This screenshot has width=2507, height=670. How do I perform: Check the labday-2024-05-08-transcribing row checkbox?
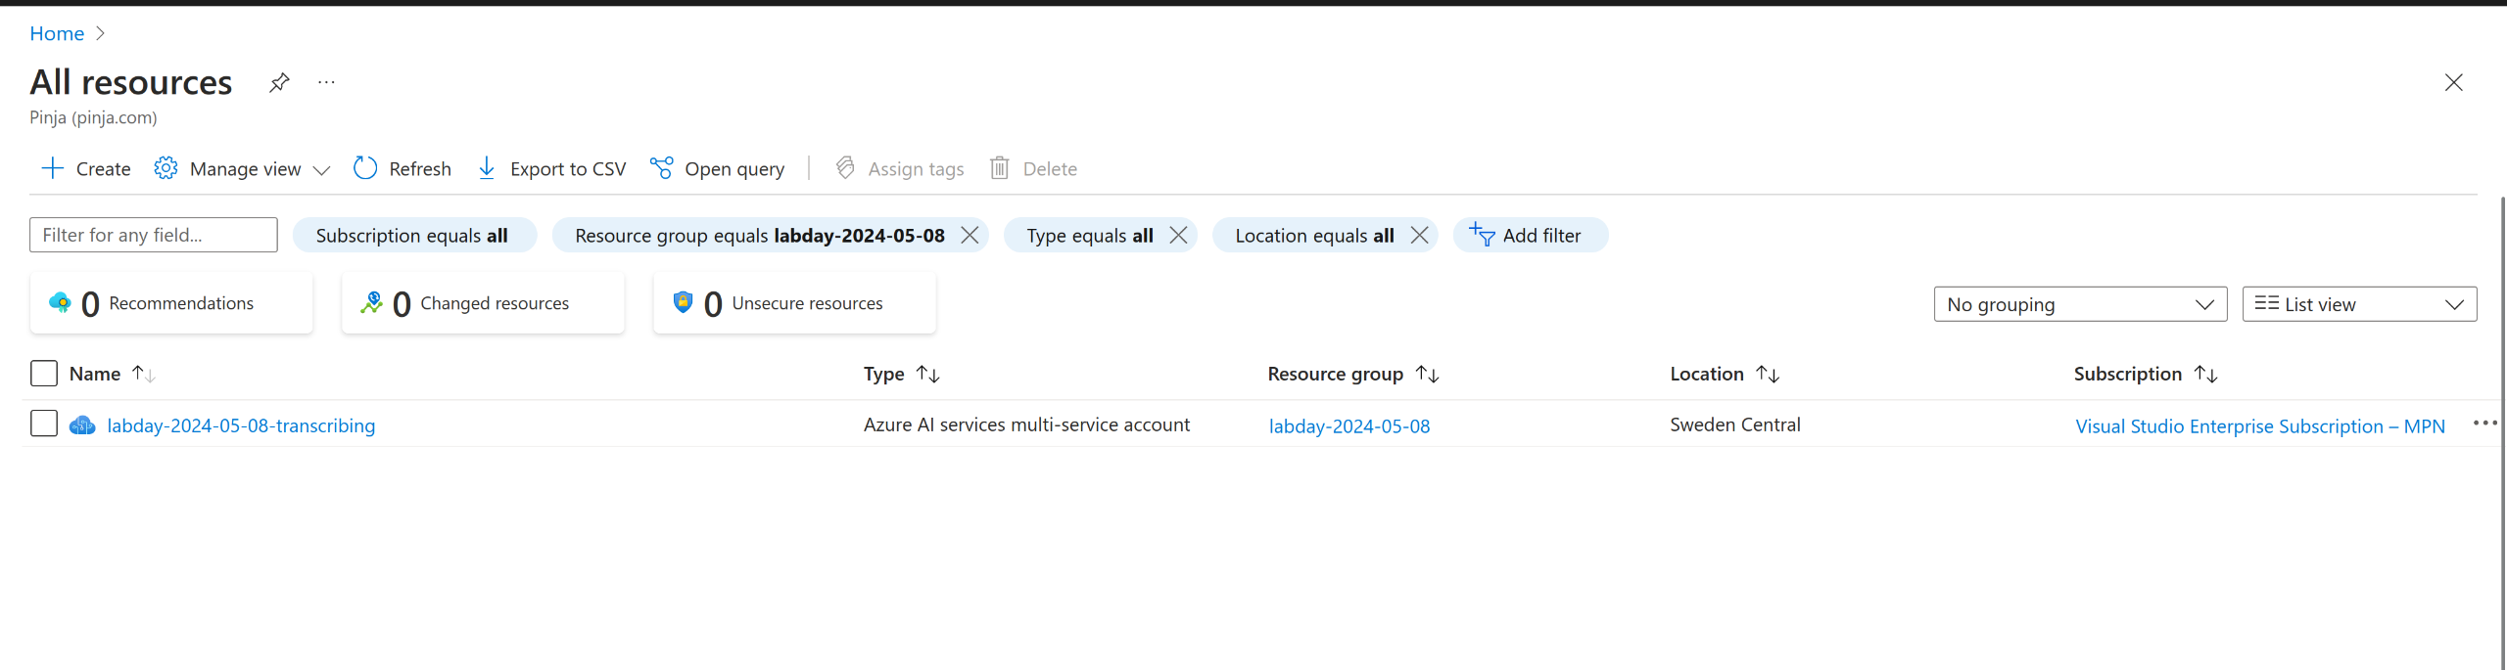pyautogui.click(x=44, y=424)
